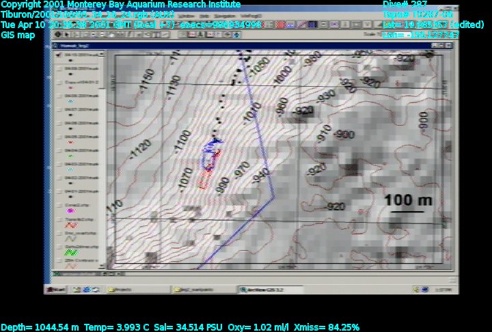Select the Hot Link tool

(x=129, y=35)
